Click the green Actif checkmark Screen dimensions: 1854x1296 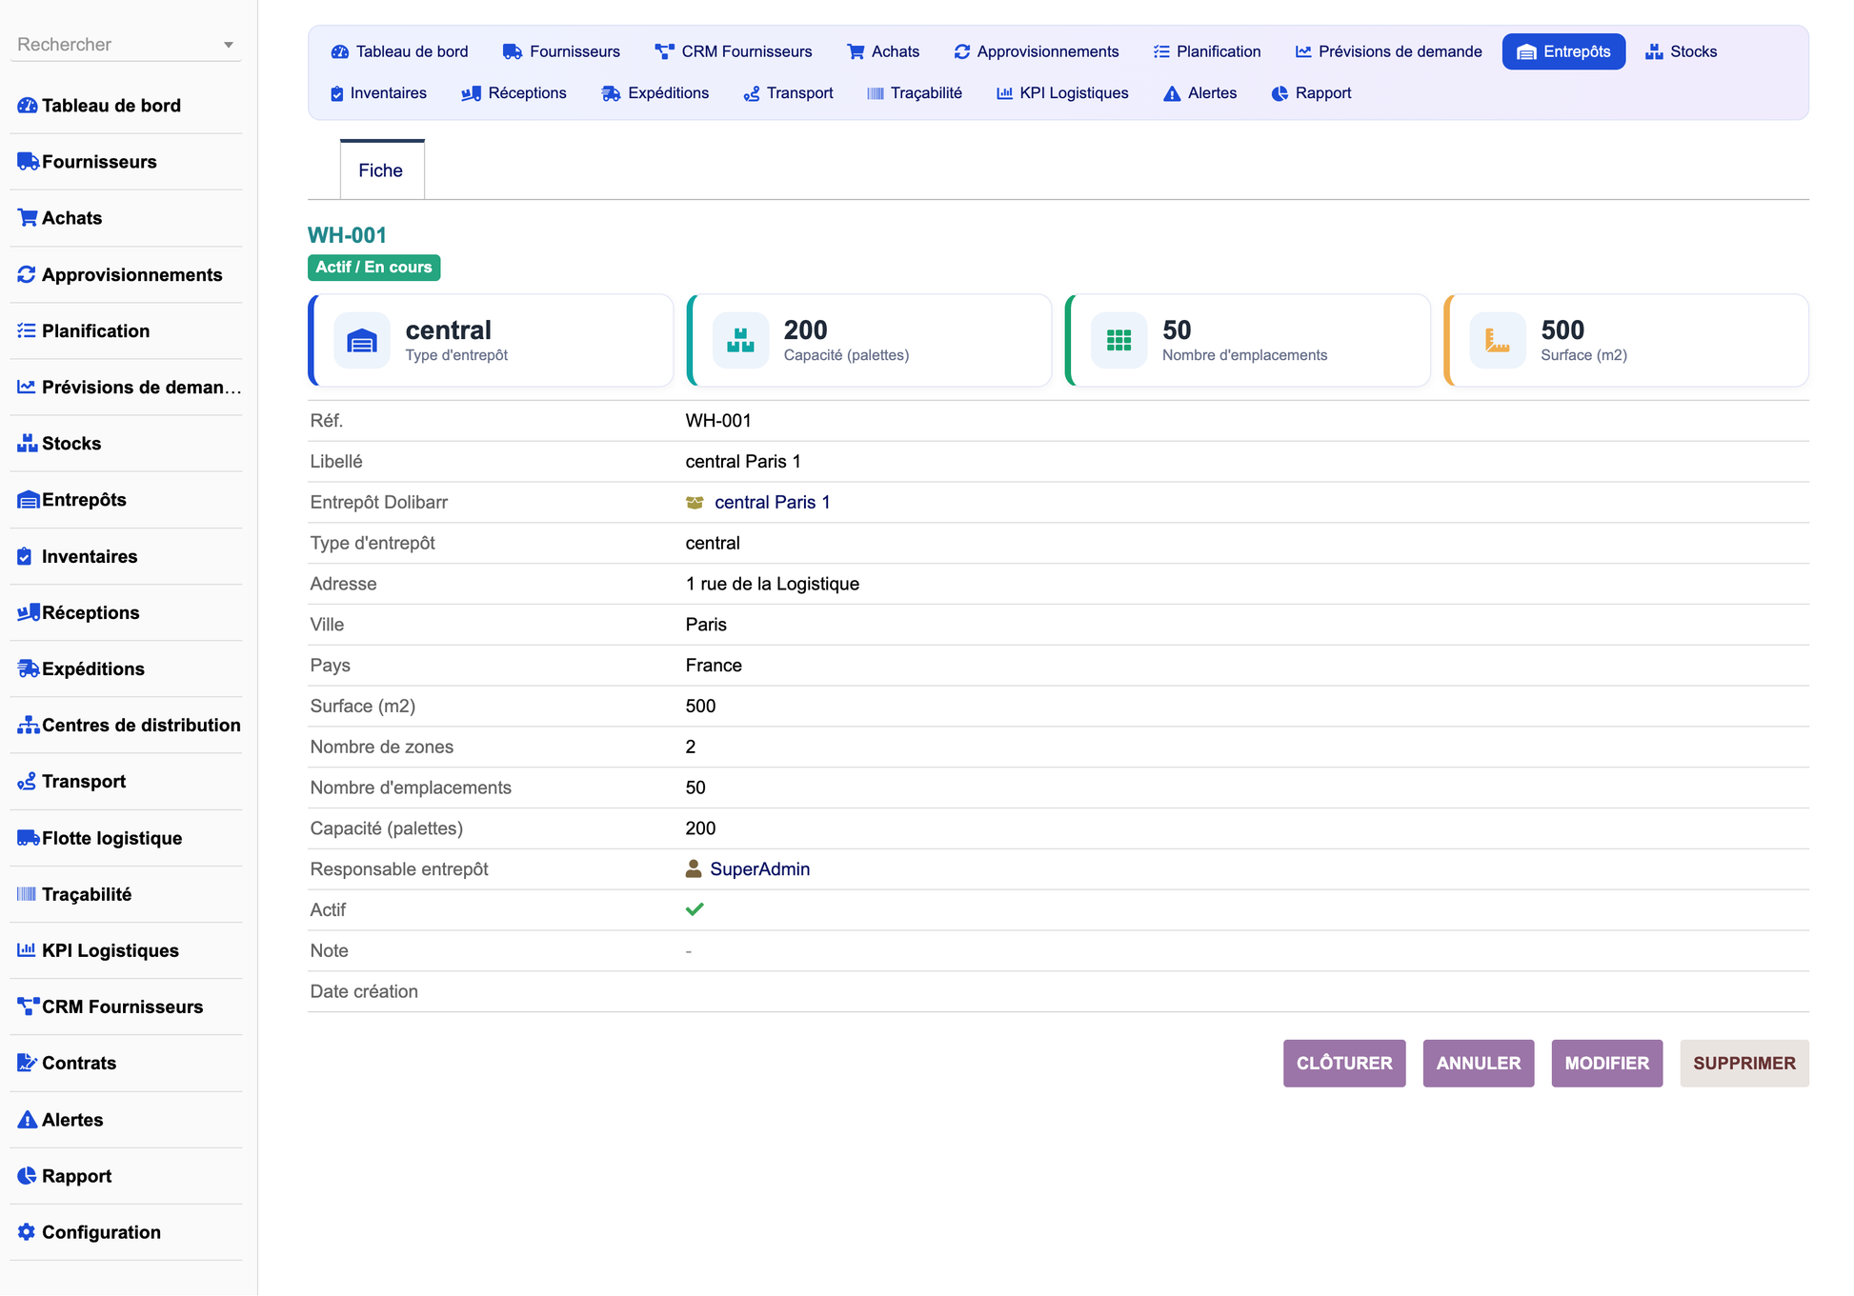(695, 909)
